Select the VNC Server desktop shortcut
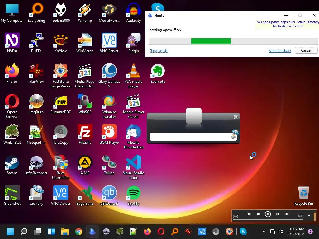The image size is (319, 239). pos(109,43)
